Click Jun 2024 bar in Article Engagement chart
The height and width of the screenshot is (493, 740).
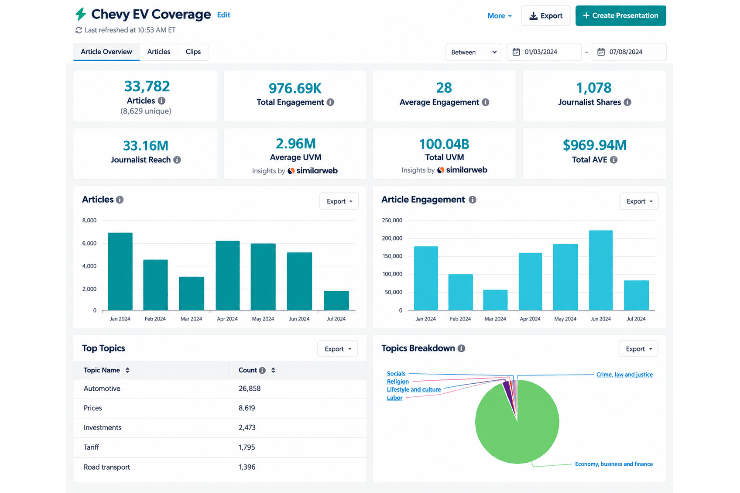(601, 270)
